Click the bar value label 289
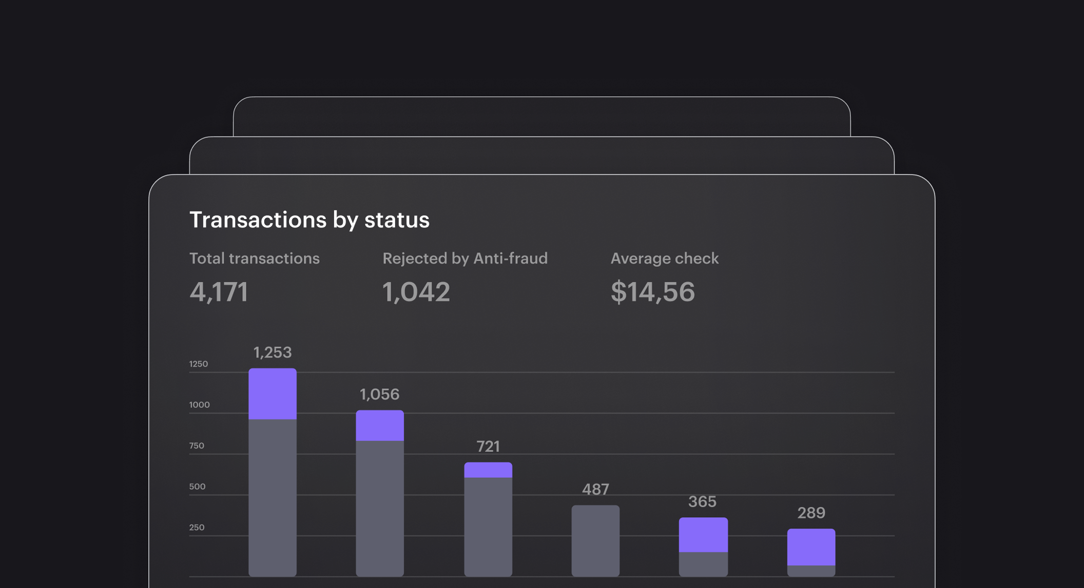Screen dimensions: 1084x588 point(811,513)
